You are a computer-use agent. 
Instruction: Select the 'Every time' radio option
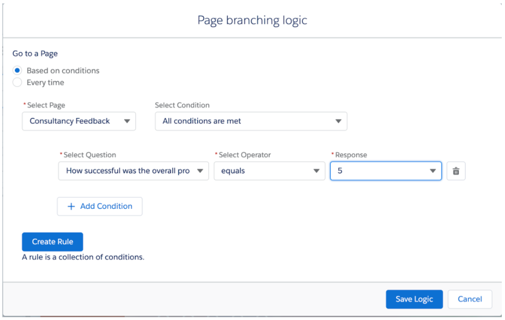click(18, 82)
